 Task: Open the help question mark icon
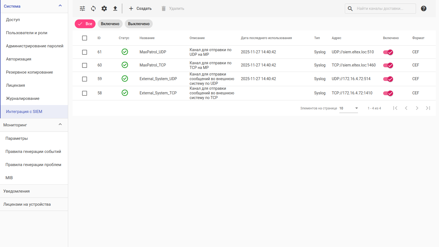pyautogui.click(x=424, y=8)
